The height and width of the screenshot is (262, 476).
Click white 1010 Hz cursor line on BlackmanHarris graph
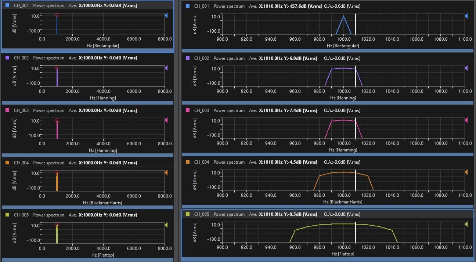356,180
